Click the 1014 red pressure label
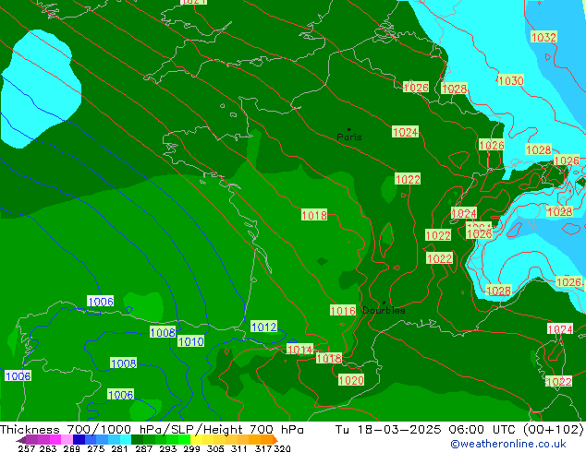Screen dimensions: 586x452 (299, 350)
